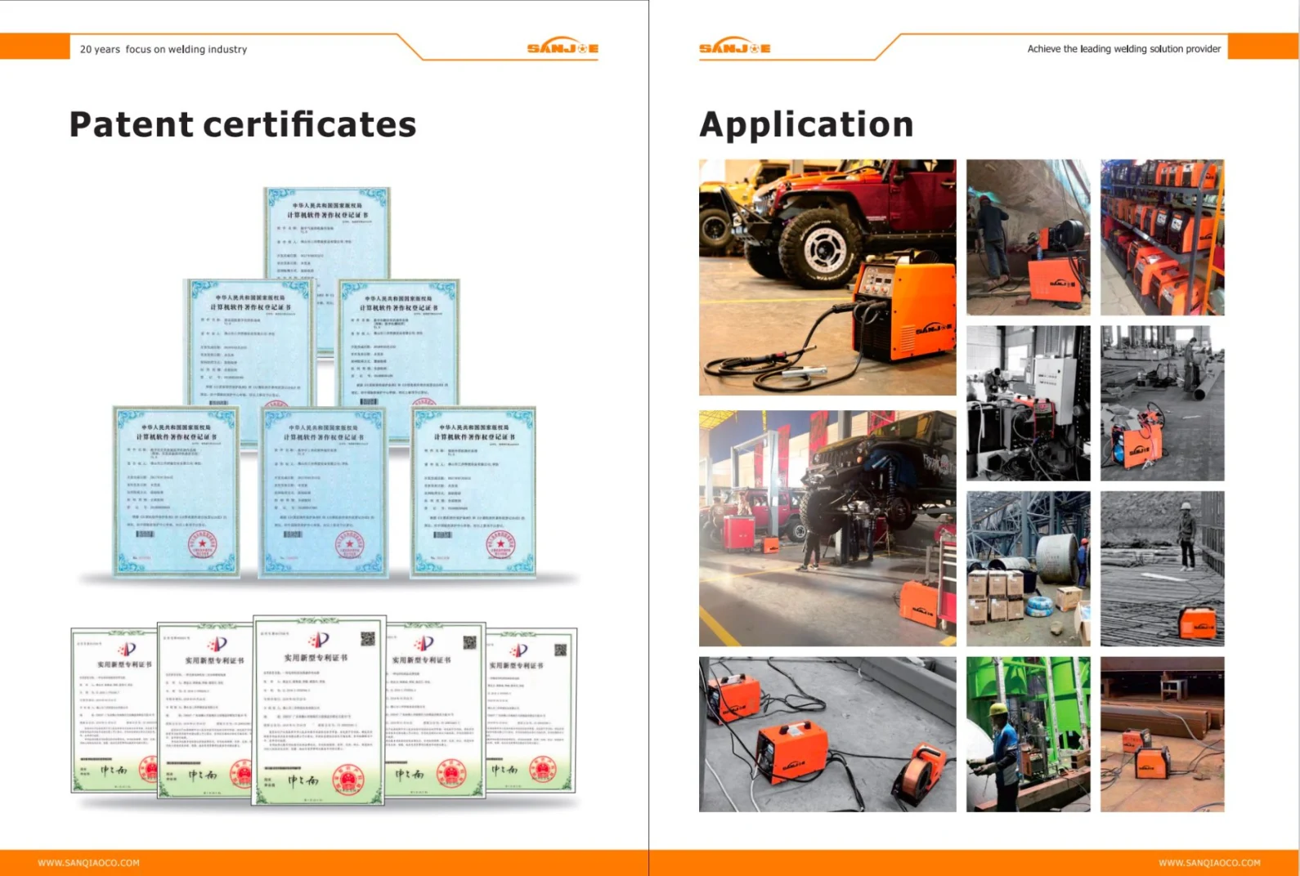This screenshot has height=876, width=1300.
Task: Open the photo of welders stacked on shelves
Action: point(1162,237)
